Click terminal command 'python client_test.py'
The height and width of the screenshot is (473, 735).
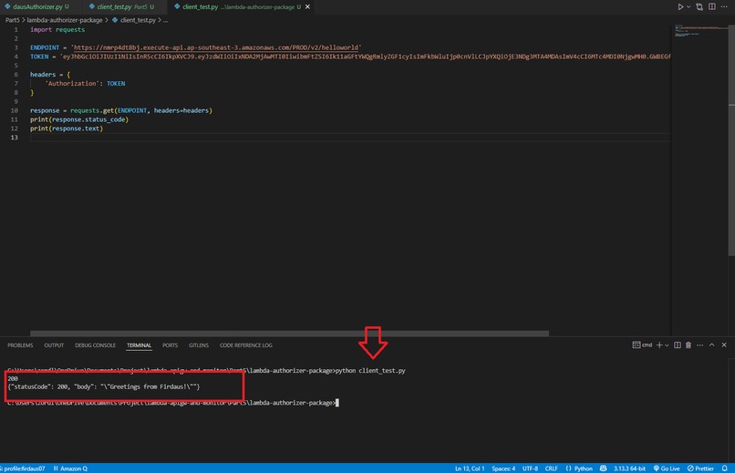coord(370,370)
